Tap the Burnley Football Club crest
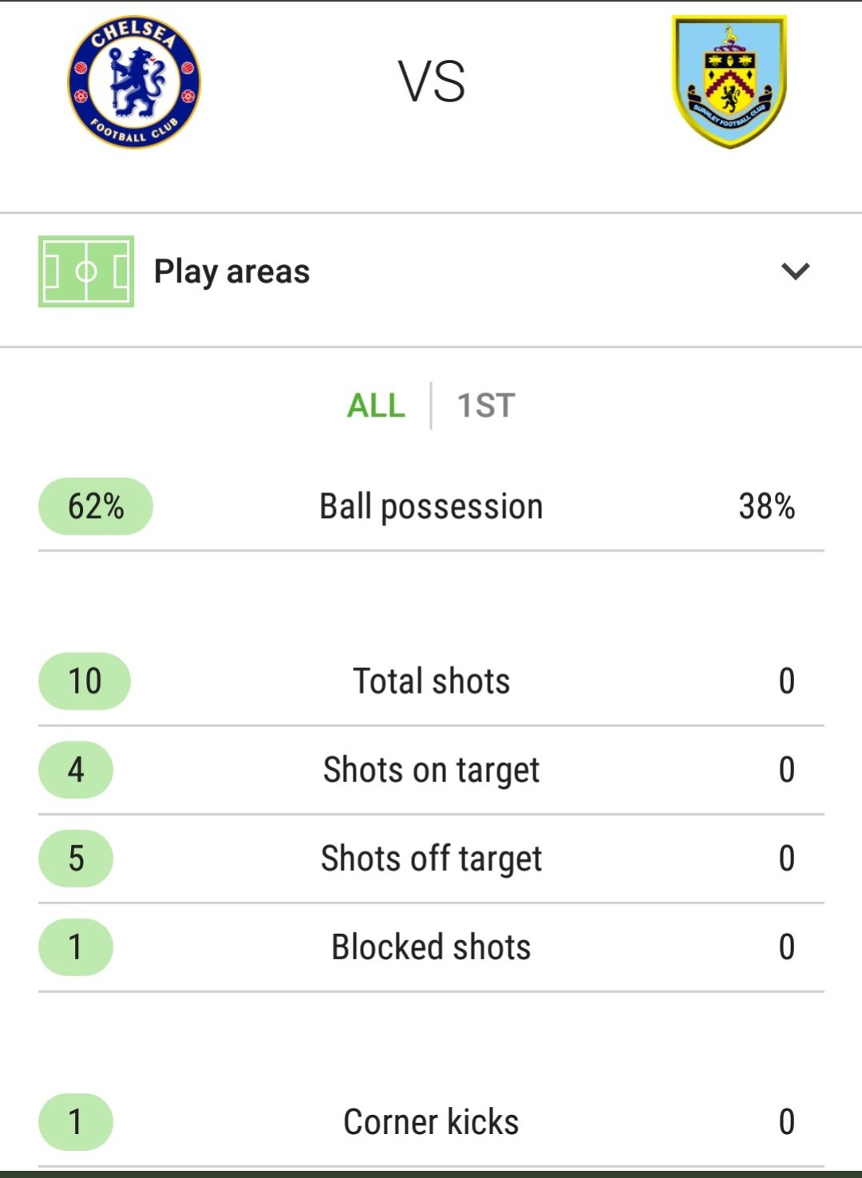This screenshot has height=1178, width=862. (x=729, y=82)
